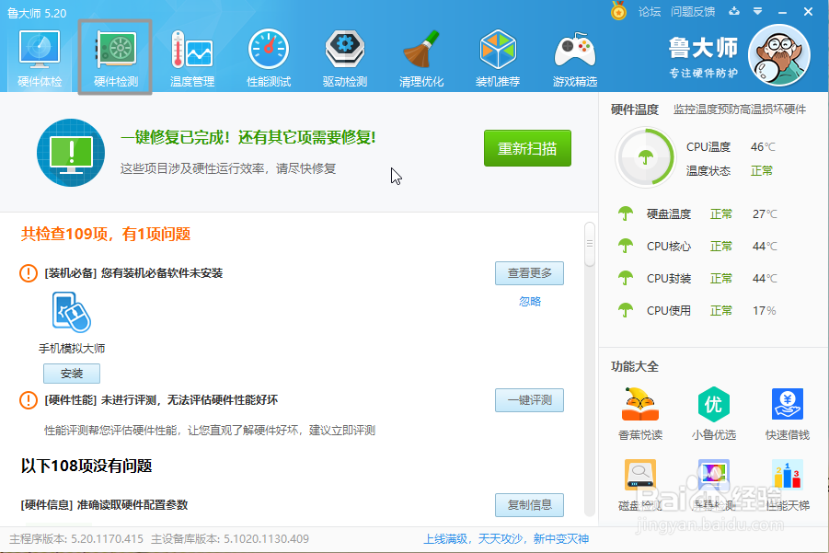Open the 驱动检测 driver detection tab
Screen dimensions: 829x553
click(x=345, y=58)
